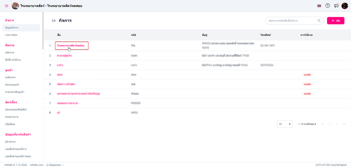Click the 1 - 8 จากทั้งหมด 8 page count
The height and width of the screenshot is (168, 351).
(307, 124)
